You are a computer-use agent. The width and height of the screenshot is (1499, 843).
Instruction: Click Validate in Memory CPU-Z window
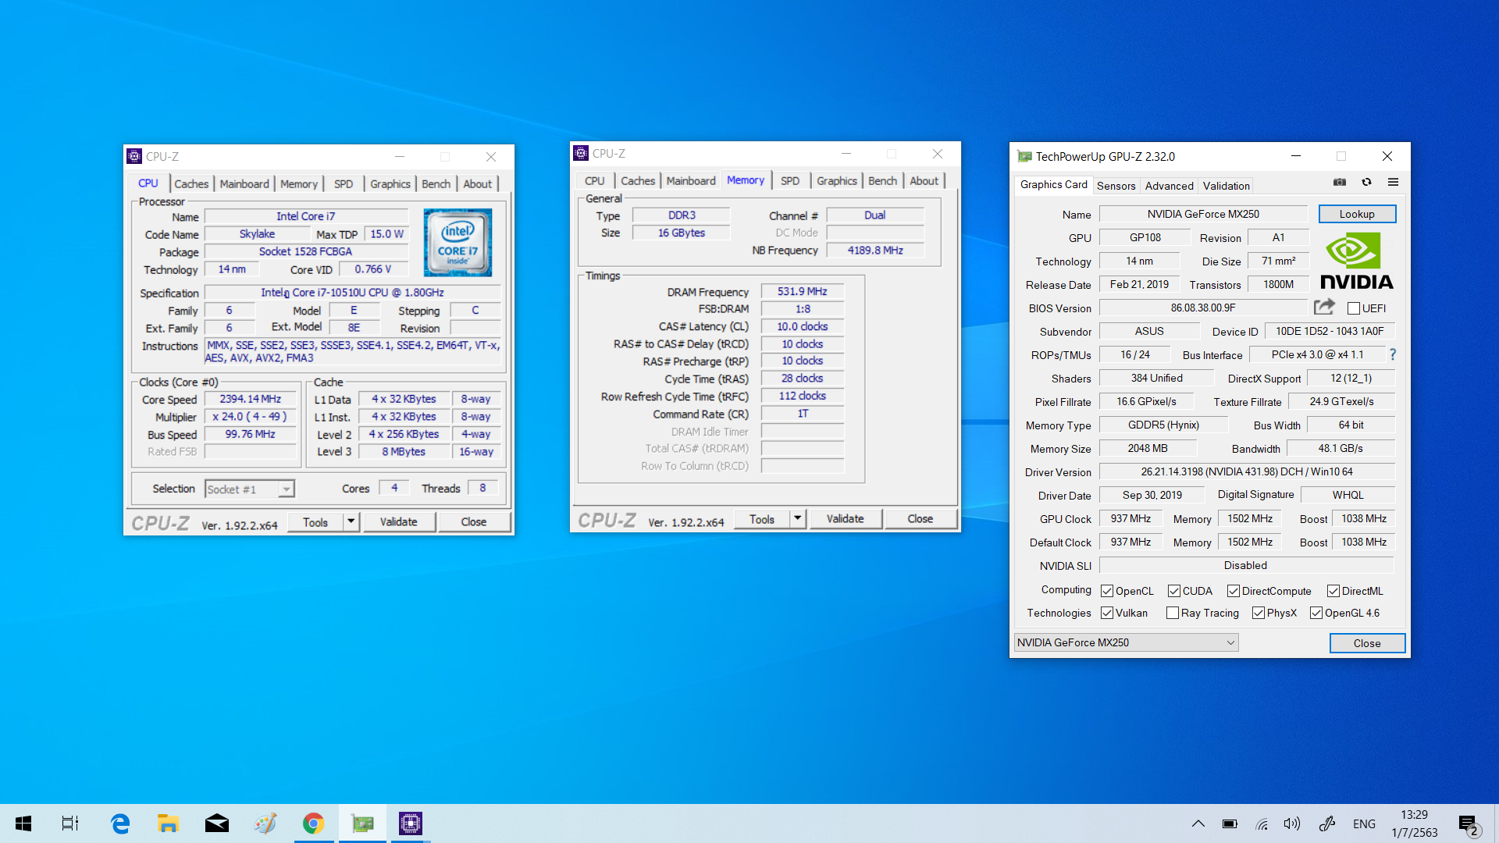point(845,518)
